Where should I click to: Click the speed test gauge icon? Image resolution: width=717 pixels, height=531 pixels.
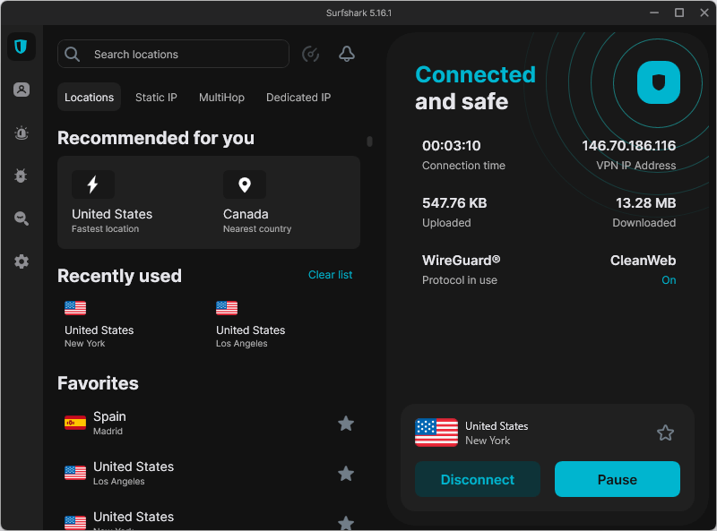point(310,54)
